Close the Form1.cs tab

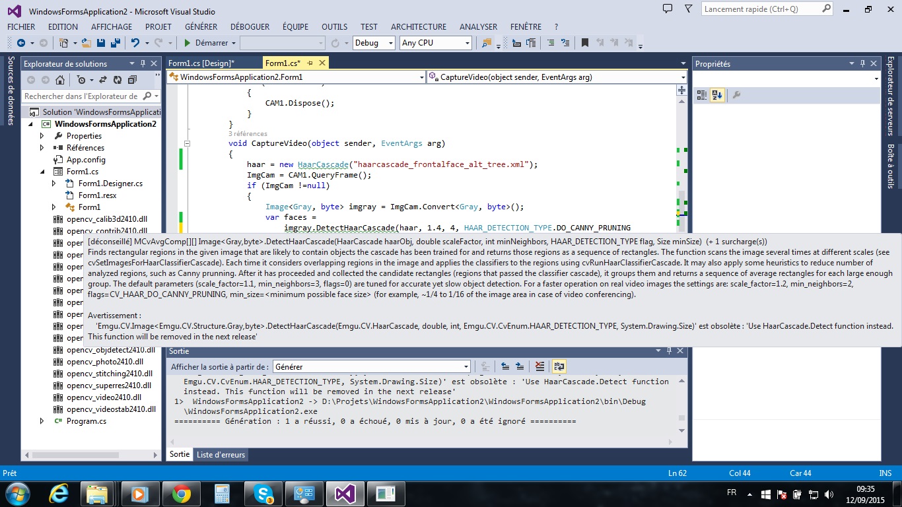[322, 63]
